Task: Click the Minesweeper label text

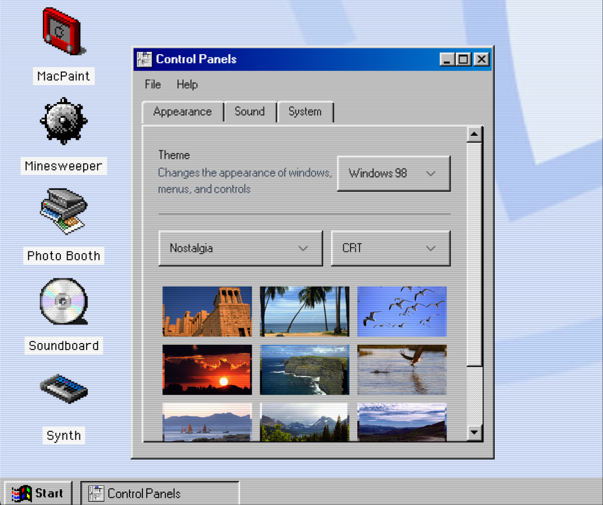Action: click(x=64, y=166)
